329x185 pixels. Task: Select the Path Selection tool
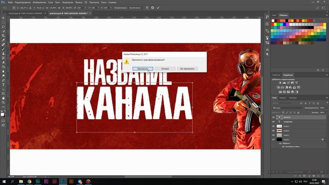click(x=3, y=89)
